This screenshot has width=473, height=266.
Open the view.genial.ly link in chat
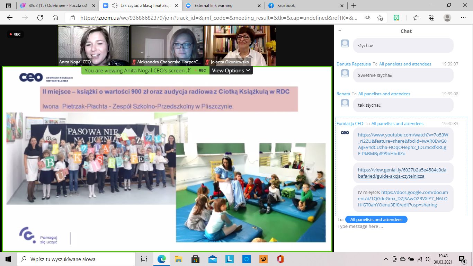(x=402, y=173)
